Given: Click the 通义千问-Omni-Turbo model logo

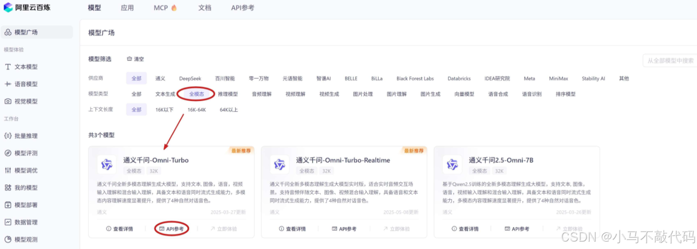Looking at the screenshot, I should 107,164.
